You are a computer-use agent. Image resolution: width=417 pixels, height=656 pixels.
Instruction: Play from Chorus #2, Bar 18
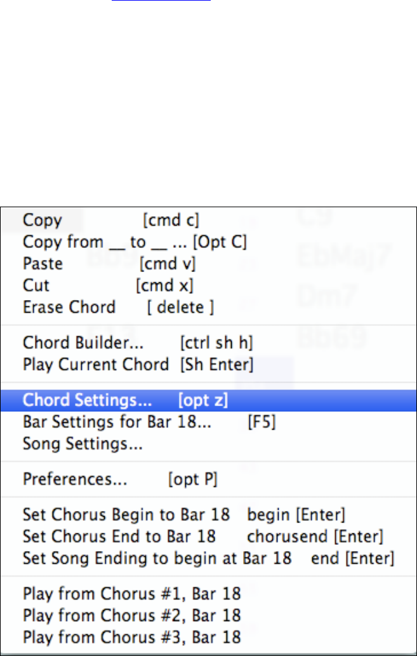[x=132, y=615]
